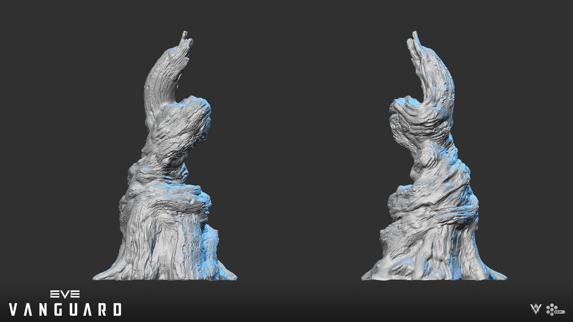Click the right tree stump sculpt render
This screenshot has height=322, width=573.
point(434,156)
